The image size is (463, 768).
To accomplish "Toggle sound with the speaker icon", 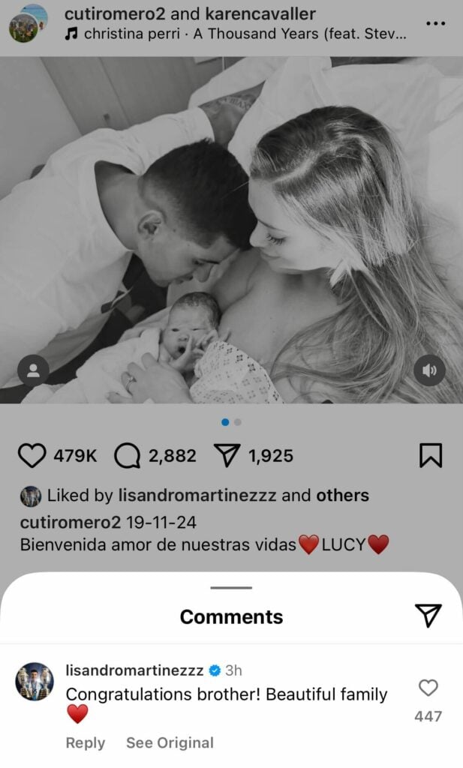I will point(430,370).
